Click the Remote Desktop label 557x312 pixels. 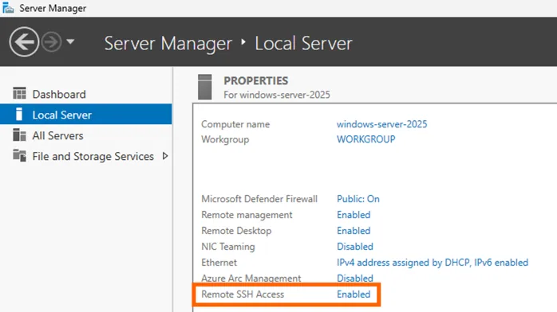click(x=236, y=231)
